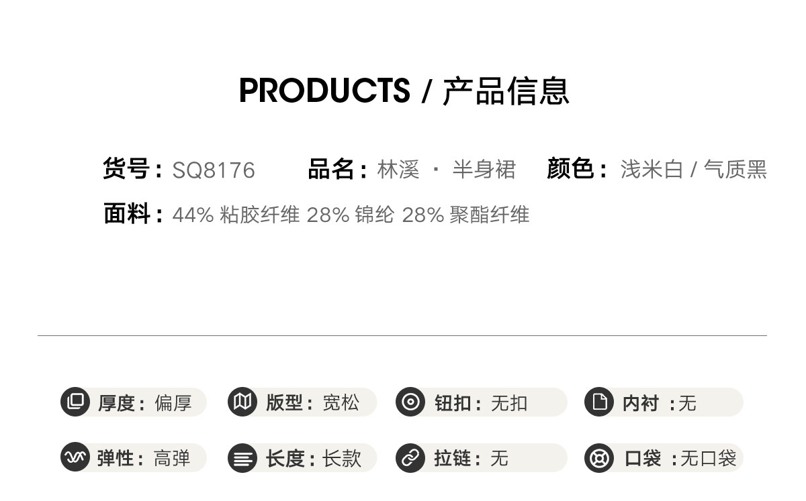Click the PRODUCTS / 产品信息 heading

click(x=404, y=91)
